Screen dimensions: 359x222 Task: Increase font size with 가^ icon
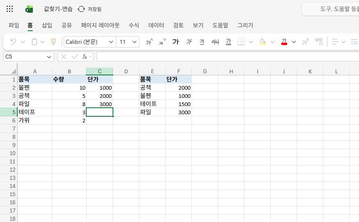(149, 42)
